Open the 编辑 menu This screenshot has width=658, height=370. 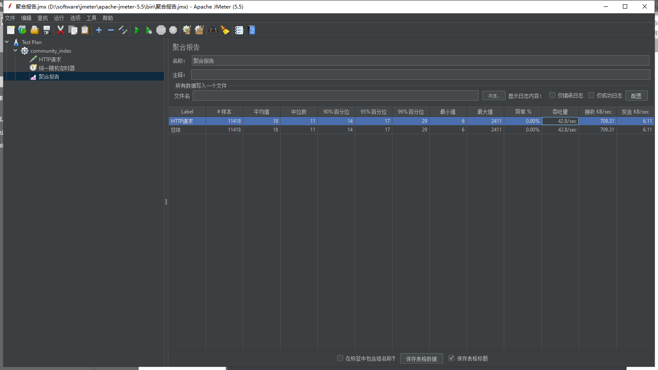pyautogui.click(x=26, y=18)
